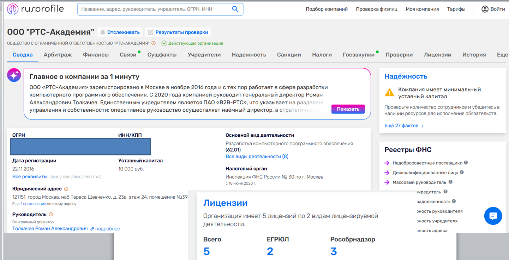This screenshot has height=260, width=509.
Task: Click the history clock icon beside full company name
Action: pos(153,43)
